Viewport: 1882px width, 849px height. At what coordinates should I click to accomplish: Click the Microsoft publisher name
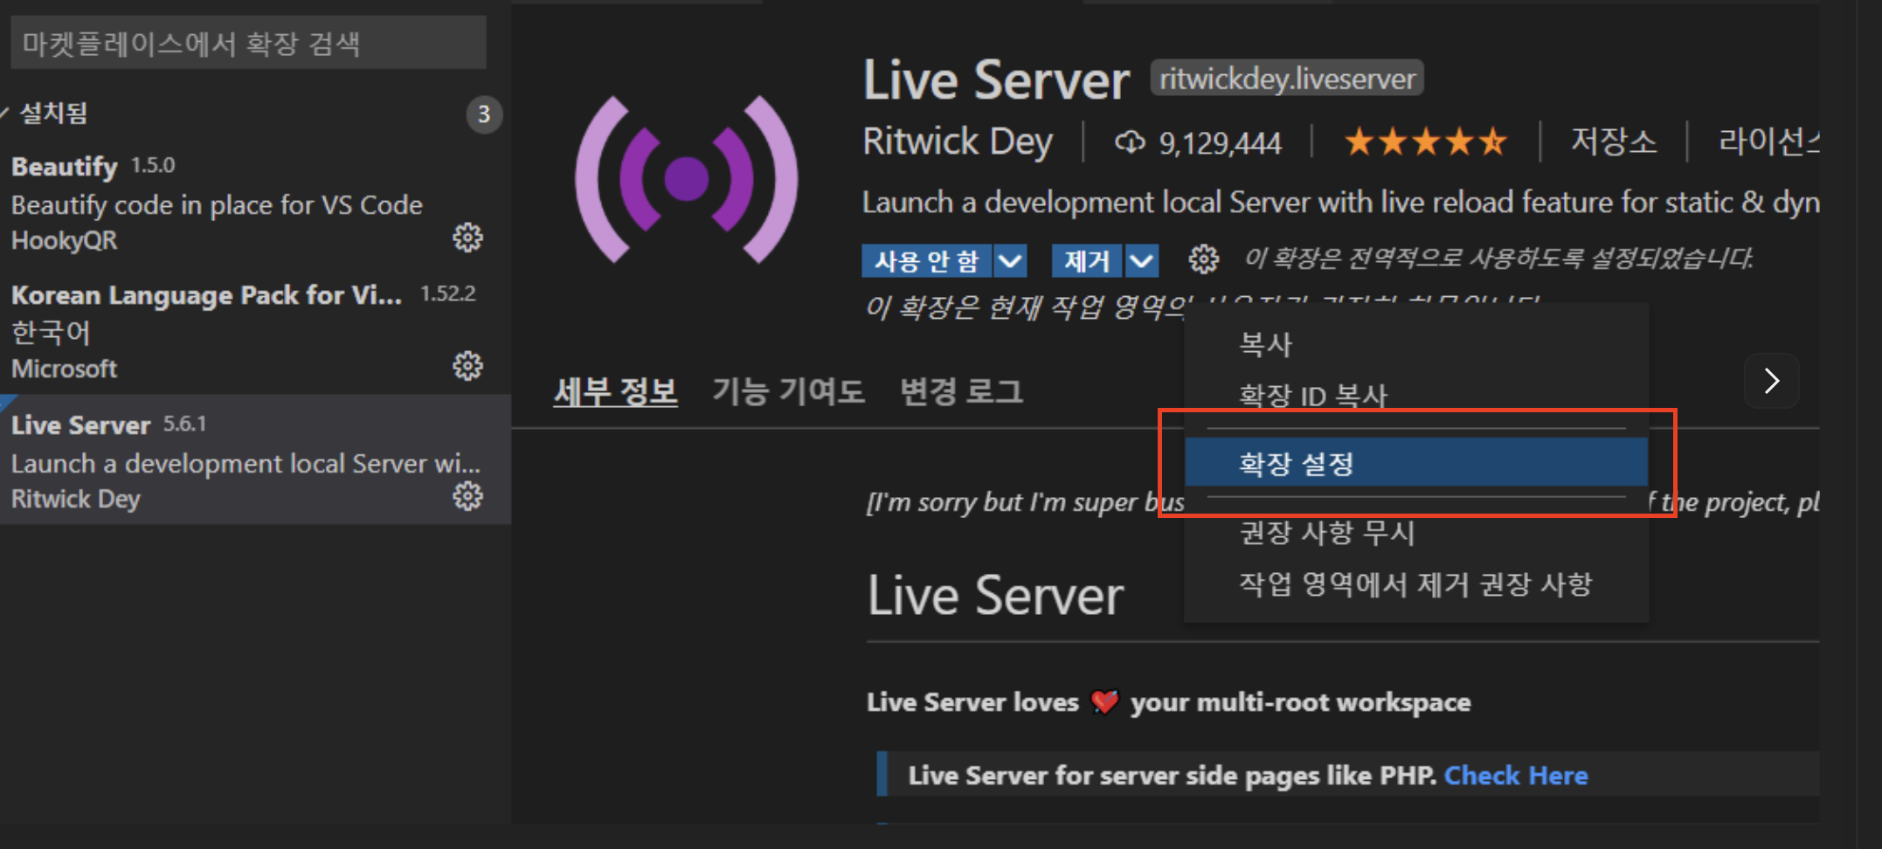64,369
